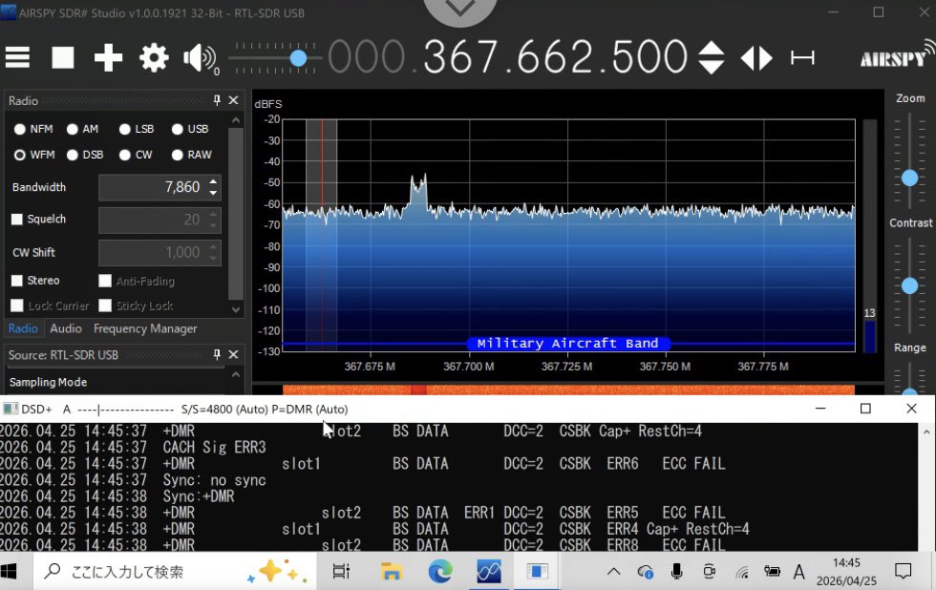The height and width of the screenshot is (590, 936).
Task: Click the Windows taskbar search box
Action: [174, 572]
